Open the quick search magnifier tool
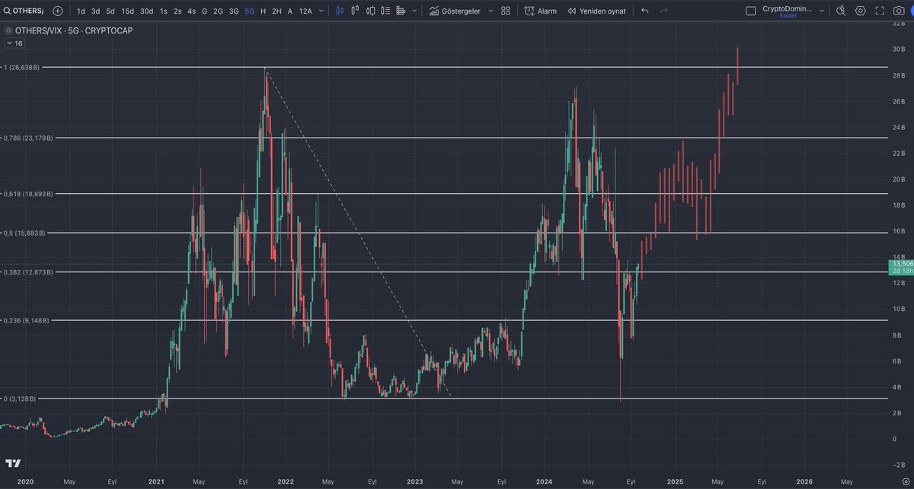914x489 pixels. click(841, 11)
